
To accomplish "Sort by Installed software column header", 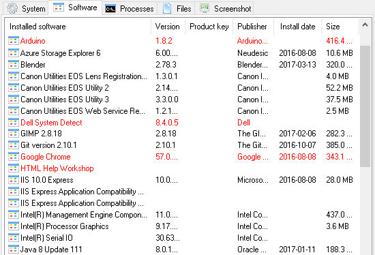I will 78,27.
